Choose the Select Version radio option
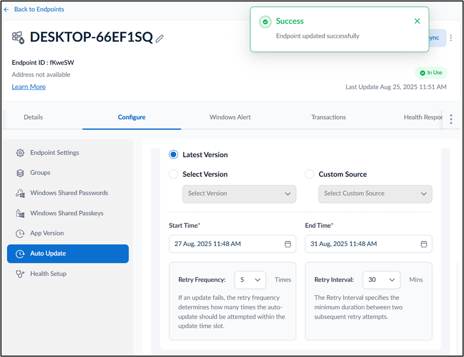464x357 pixels. [174, 174]
